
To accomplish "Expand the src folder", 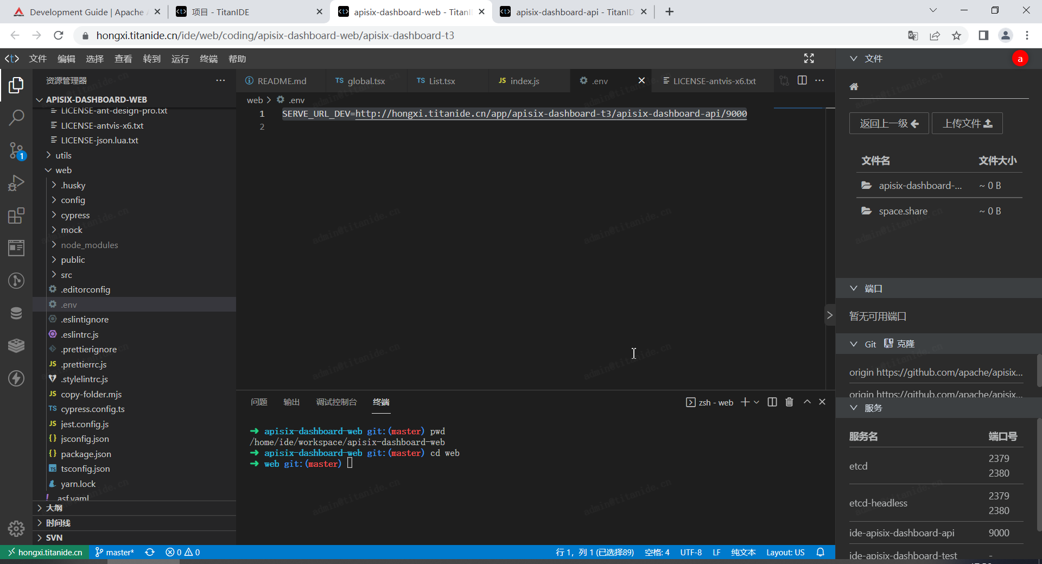I will point(66,275).
